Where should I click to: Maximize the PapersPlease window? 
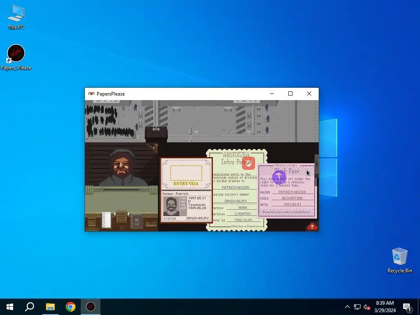pyautogui.click(x=290, y=94)
